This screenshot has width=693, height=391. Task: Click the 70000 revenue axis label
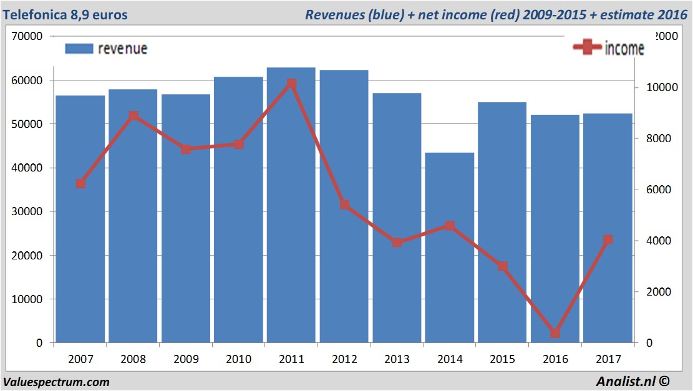coord(27,36)
